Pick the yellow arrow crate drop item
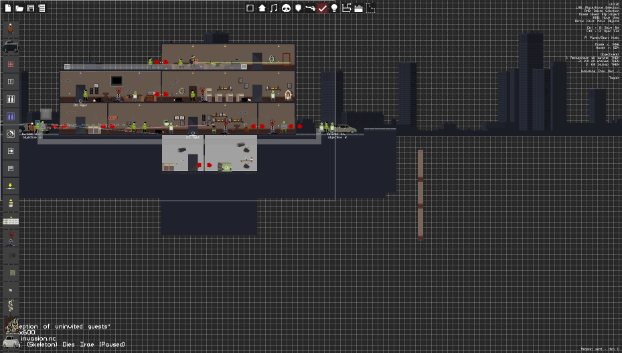Image resolution: width=622 pixels, height=353 pixels. click(11, 203)
